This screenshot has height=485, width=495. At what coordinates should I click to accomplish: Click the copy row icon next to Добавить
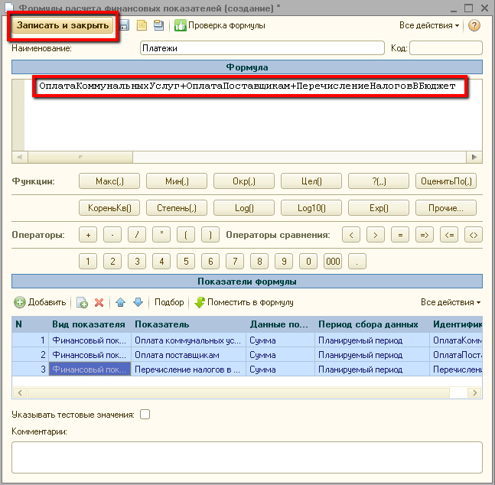pos(82,302)
